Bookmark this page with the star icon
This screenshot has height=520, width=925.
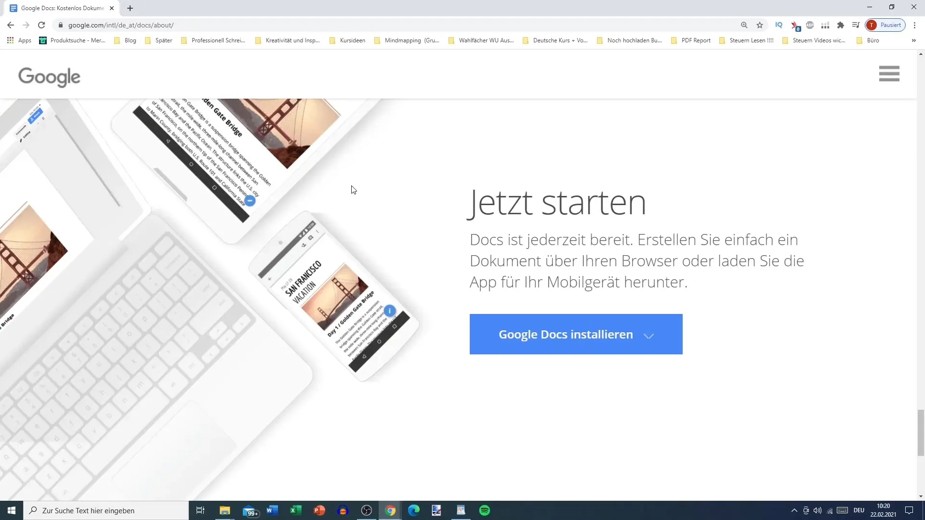[x=760, y=25]
